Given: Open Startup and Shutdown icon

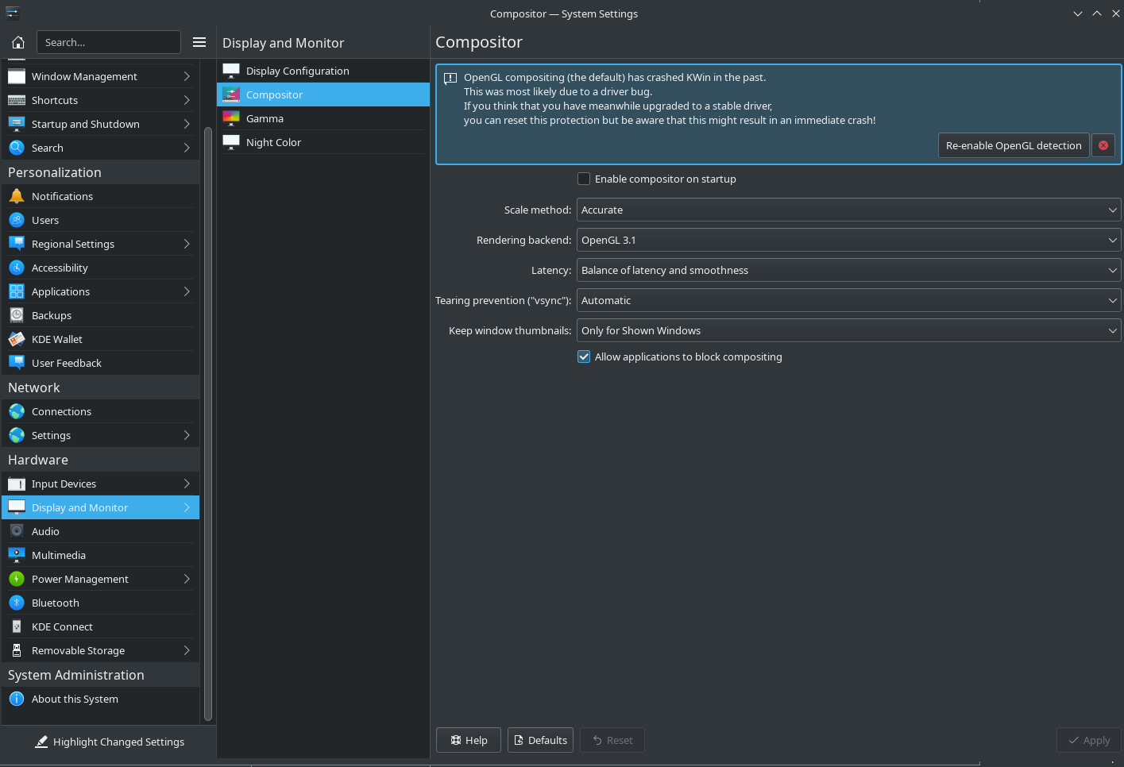Looking at the screenshot, I should click(17, 124).
